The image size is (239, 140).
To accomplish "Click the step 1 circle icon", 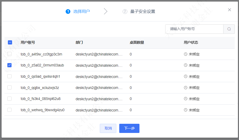I will point(68,12).
